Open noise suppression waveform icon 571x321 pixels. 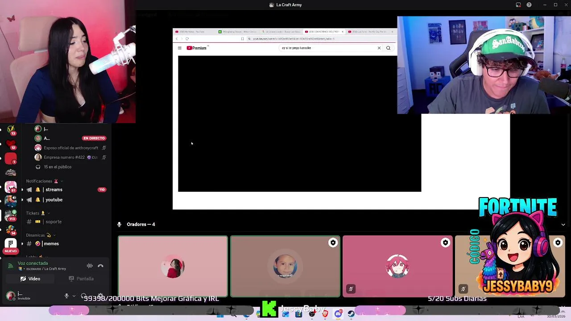click(x=90, y=266)
